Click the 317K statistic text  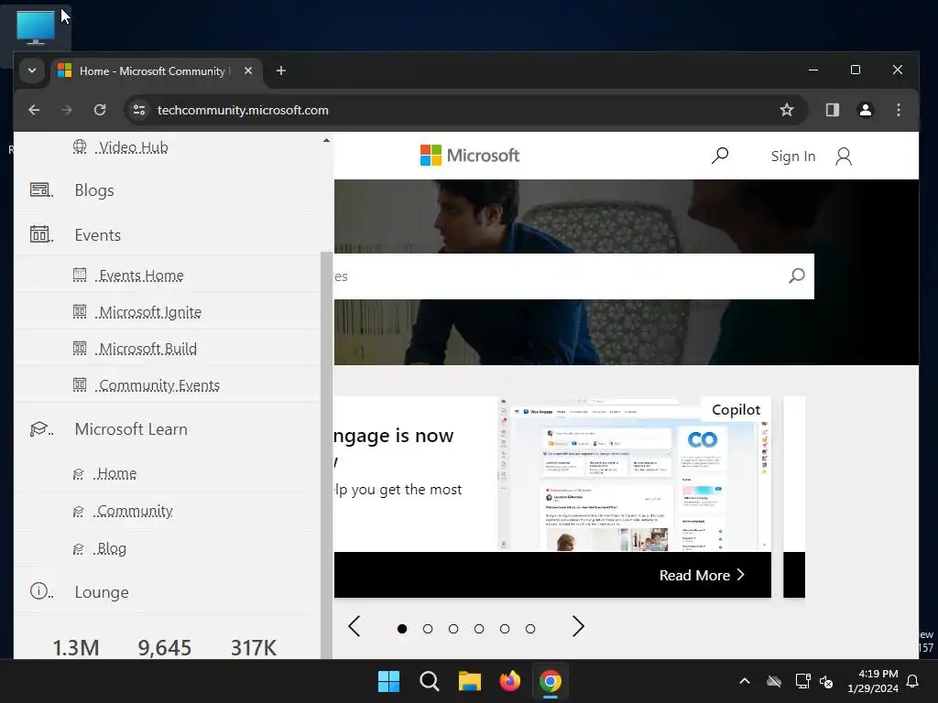[254, 647]
